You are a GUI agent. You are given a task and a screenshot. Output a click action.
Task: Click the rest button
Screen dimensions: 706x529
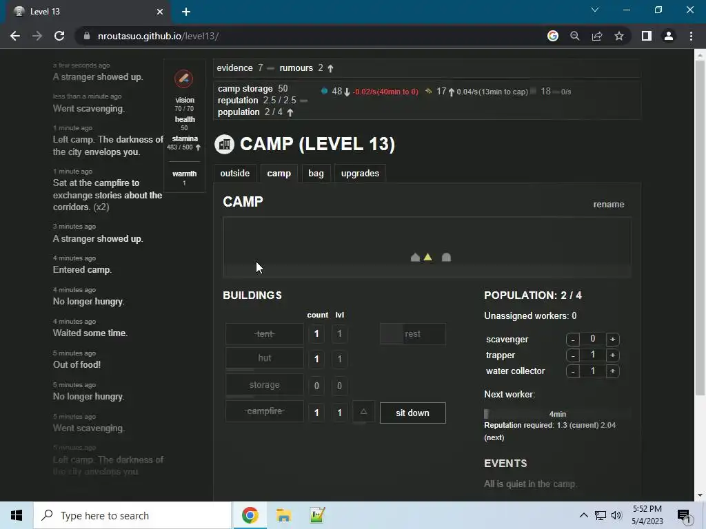[x=413, y=334]
